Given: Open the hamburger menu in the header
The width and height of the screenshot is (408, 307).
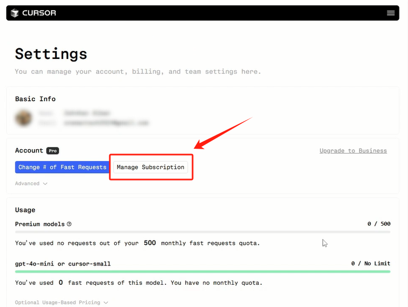Looking at the screenshot, I should pos(391,13).
